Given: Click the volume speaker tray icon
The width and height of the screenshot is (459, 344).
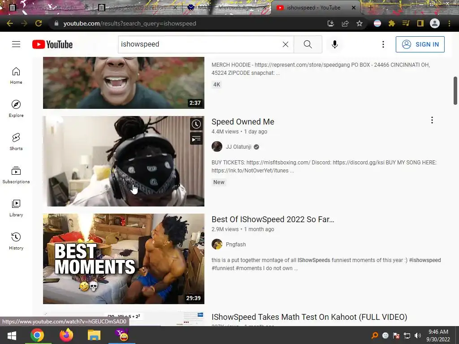Looking at the screenshot, I should point(417,335).
